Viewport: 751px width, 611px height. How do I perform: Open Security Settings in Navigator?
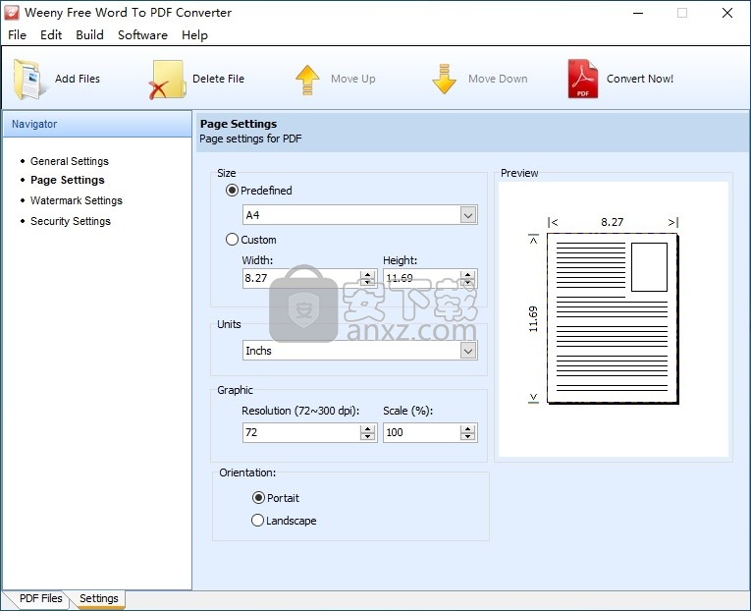click(x=71, y=221)
